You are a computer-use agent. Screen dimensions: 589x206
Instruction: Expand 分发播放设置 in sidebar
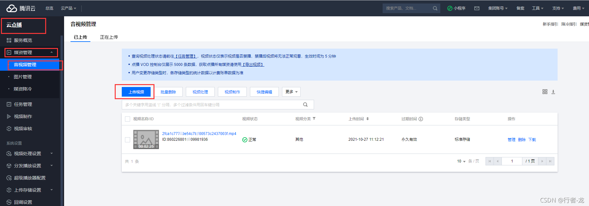point(52,166)
